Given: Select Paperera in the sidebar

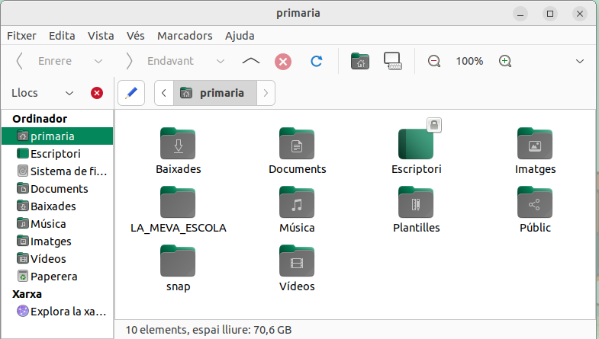Looking at the screenshot, I should point(53,277).
